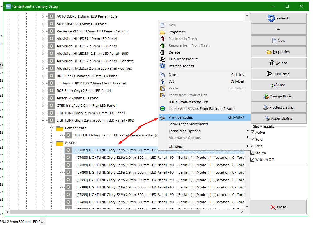The image size is (316, 225).
Task: Click the product icon beside AOTO RM1.5E
Action: coord(51,24)
